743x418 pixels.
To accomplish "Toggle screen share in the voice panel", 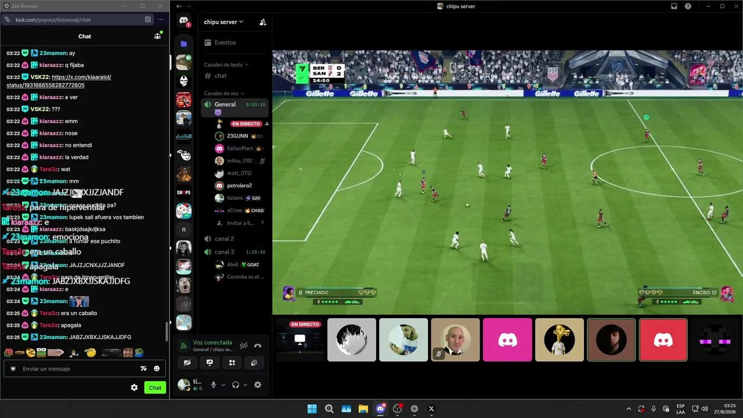I will point(210,363).
